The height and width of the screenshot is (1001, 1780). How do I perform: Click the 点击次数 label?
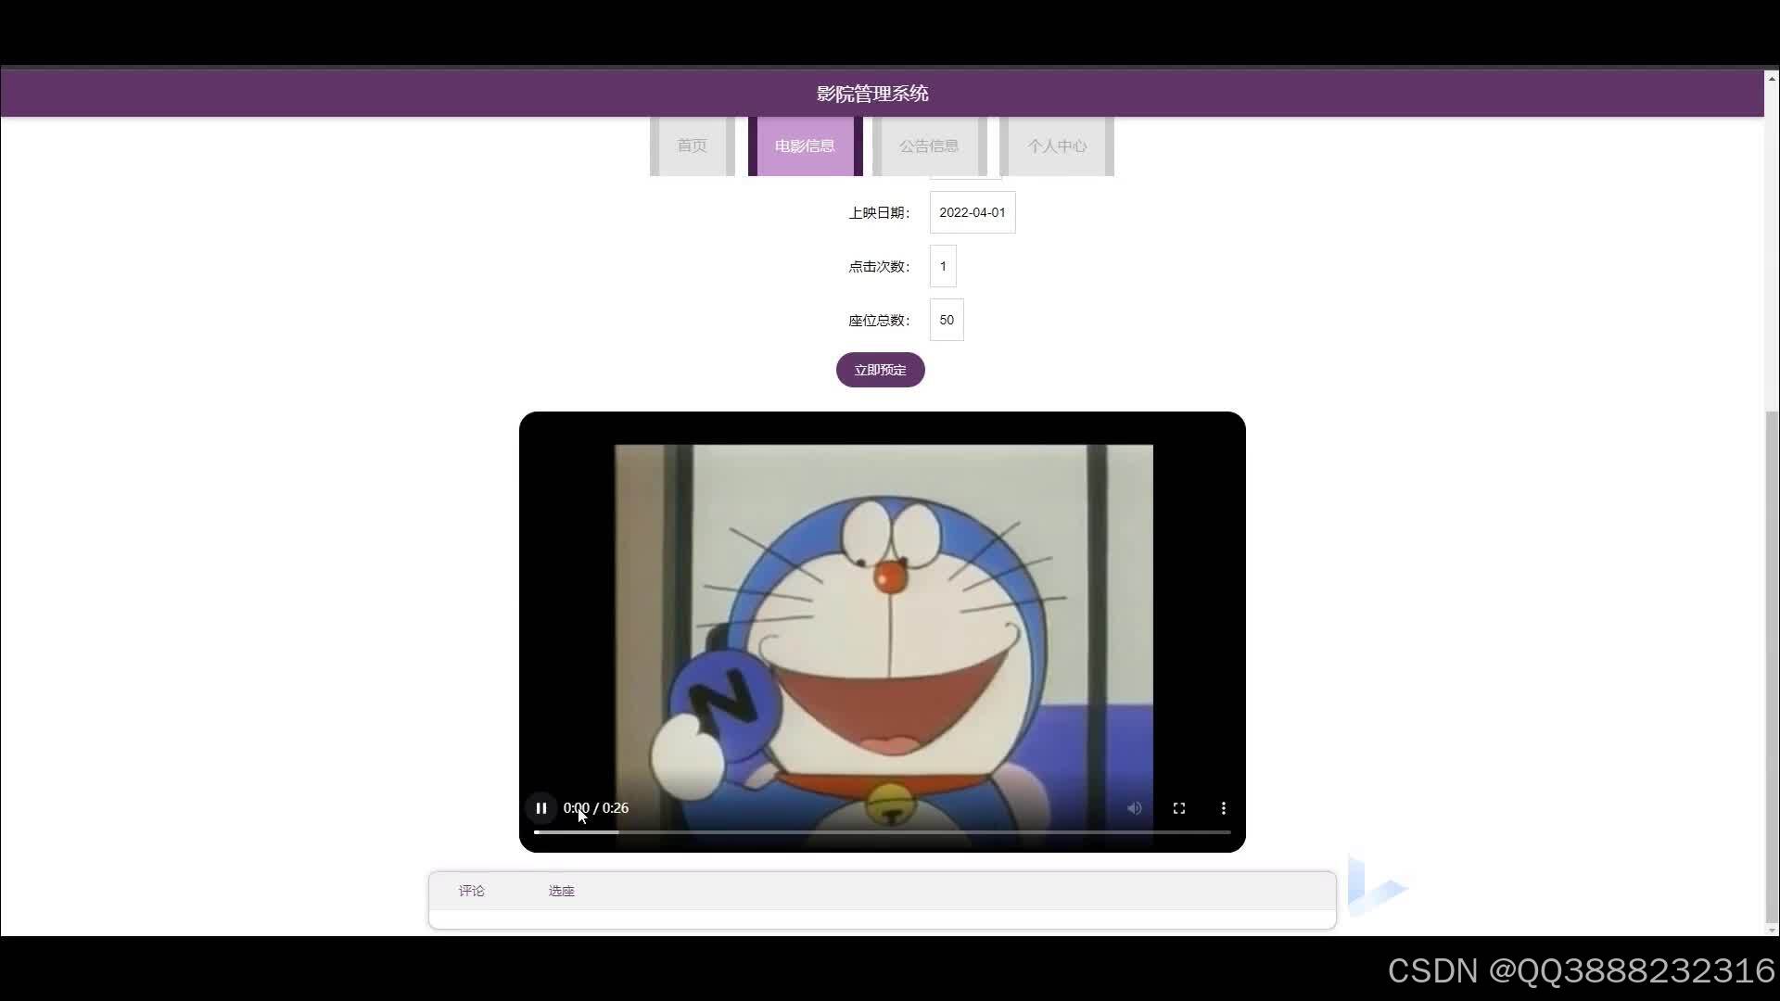click(879, 267)
